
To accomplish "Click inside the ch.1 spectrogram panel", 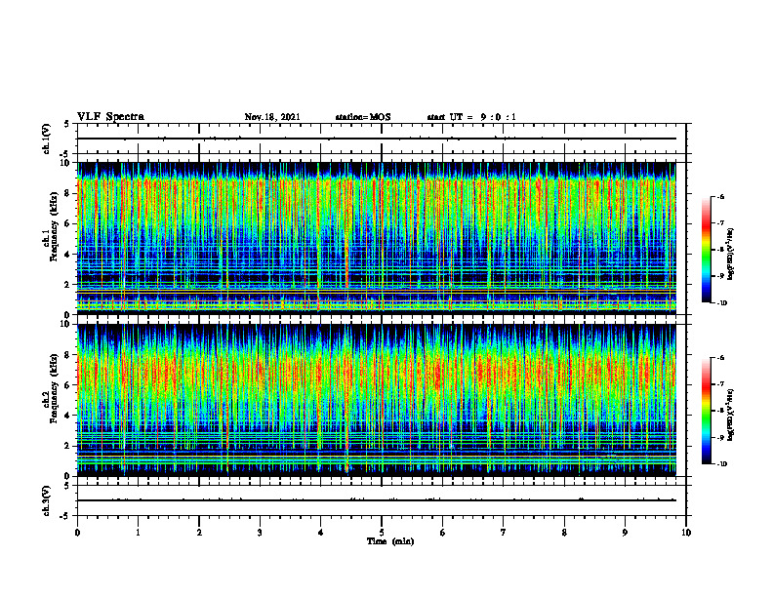I will point(377,238).
